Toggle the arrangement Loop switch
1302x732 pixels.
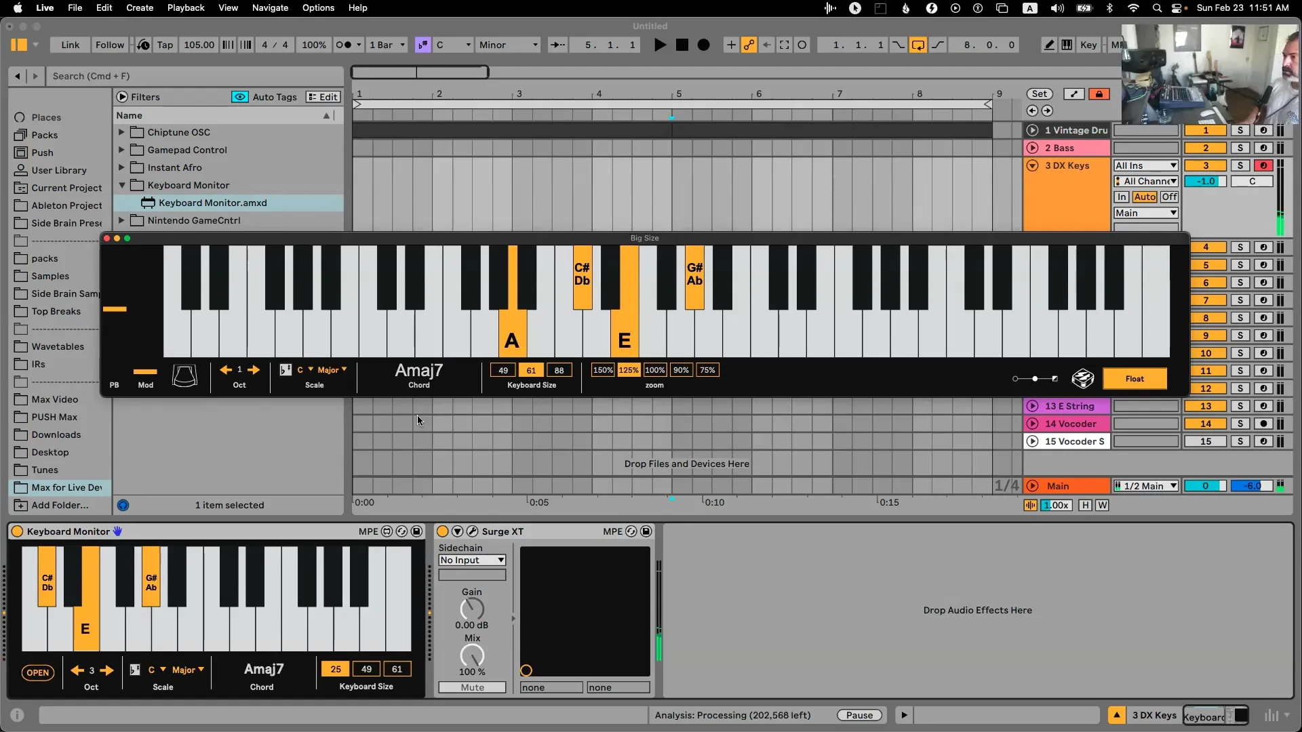click(918, 45)
